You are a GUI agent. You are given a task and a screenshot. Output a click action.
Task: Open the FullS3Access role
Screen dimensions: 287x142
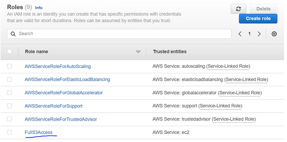point(38,132)
